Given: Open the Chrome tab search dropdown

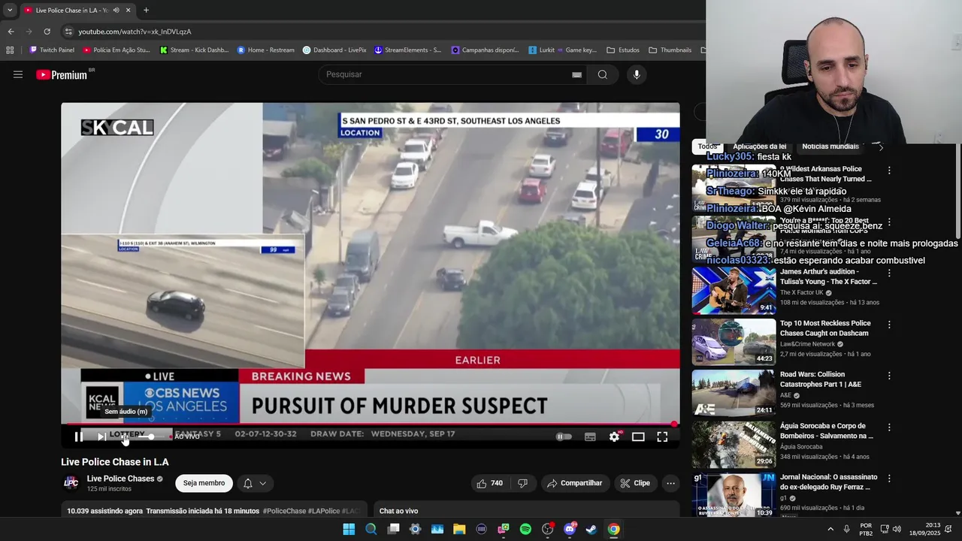Looking at the screenshot, I should [x=10, y=11].
